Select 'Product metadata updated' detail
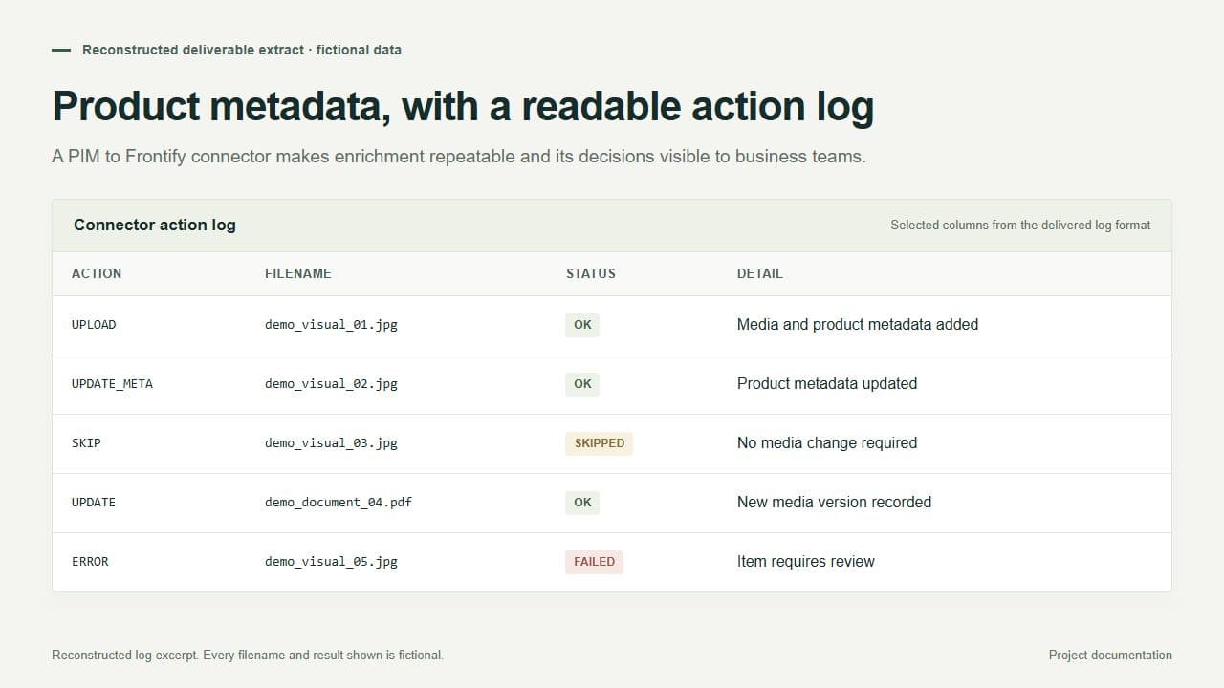The width and height of the screenshot is (1224, 688). coord(827,384)
